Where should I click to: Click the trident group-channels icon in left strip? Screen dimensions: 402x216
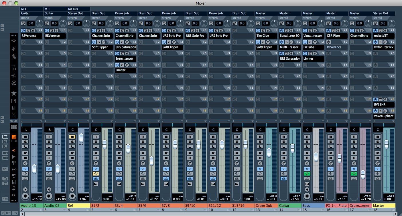(x=14, y=163)
